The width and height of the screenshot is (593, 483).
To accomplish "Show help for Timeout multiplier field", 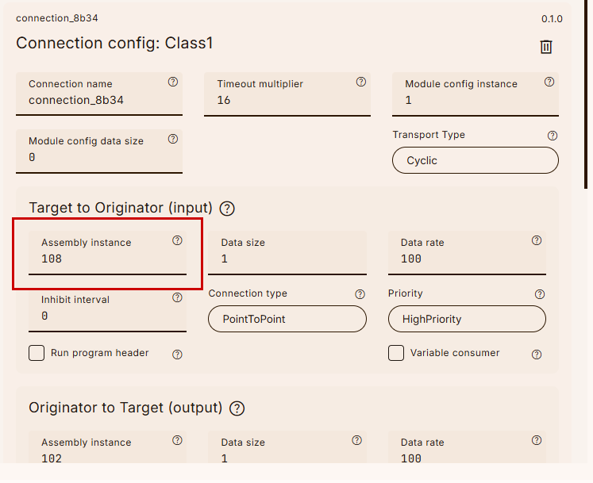I will coord(361,82).
